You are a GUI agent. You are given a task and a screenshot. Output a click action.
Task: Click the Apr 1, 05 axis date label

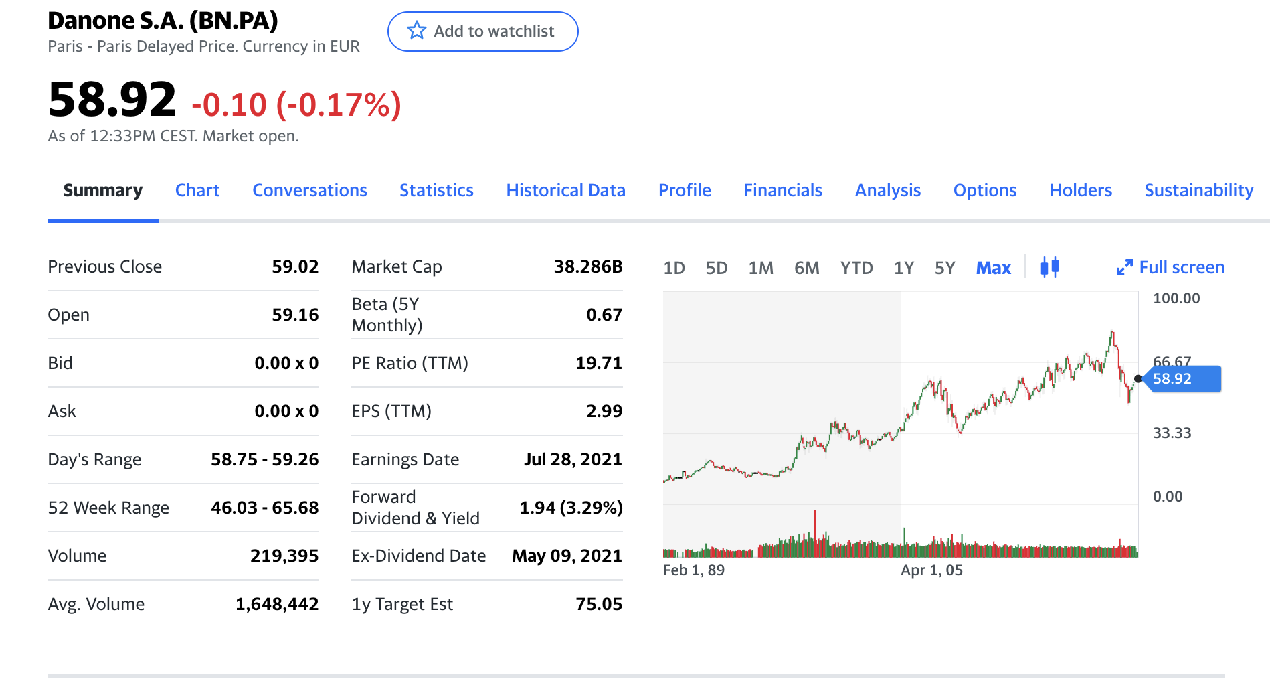coord(931,570)
